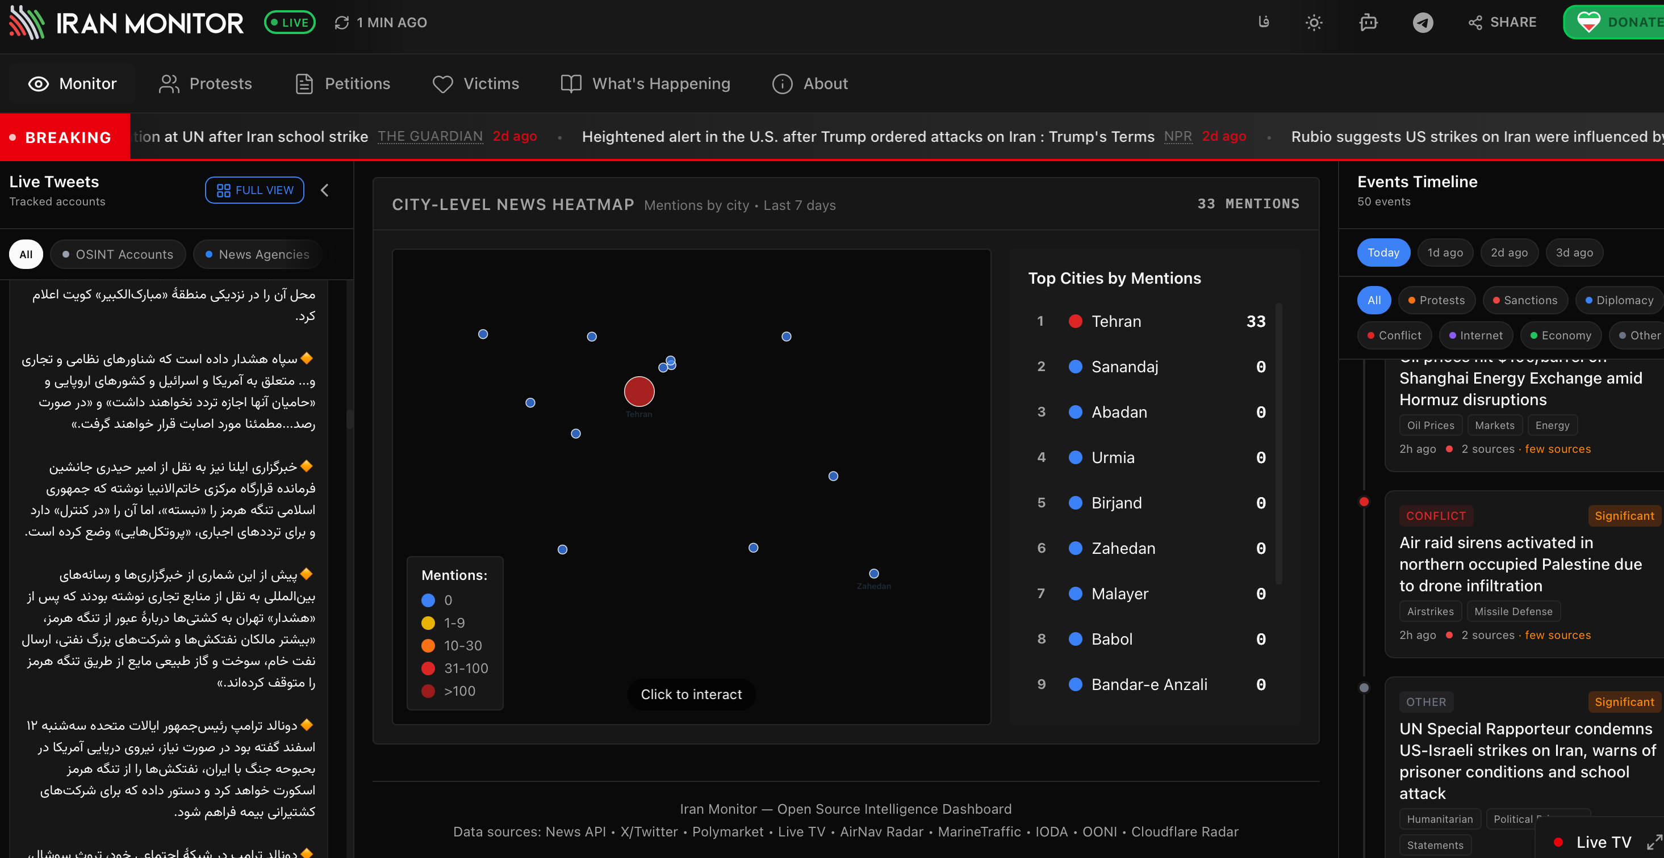This screenshot has width=1664, height=858.
Task: Click the eye icon on the Monitor tab
Action: (39, 84)
